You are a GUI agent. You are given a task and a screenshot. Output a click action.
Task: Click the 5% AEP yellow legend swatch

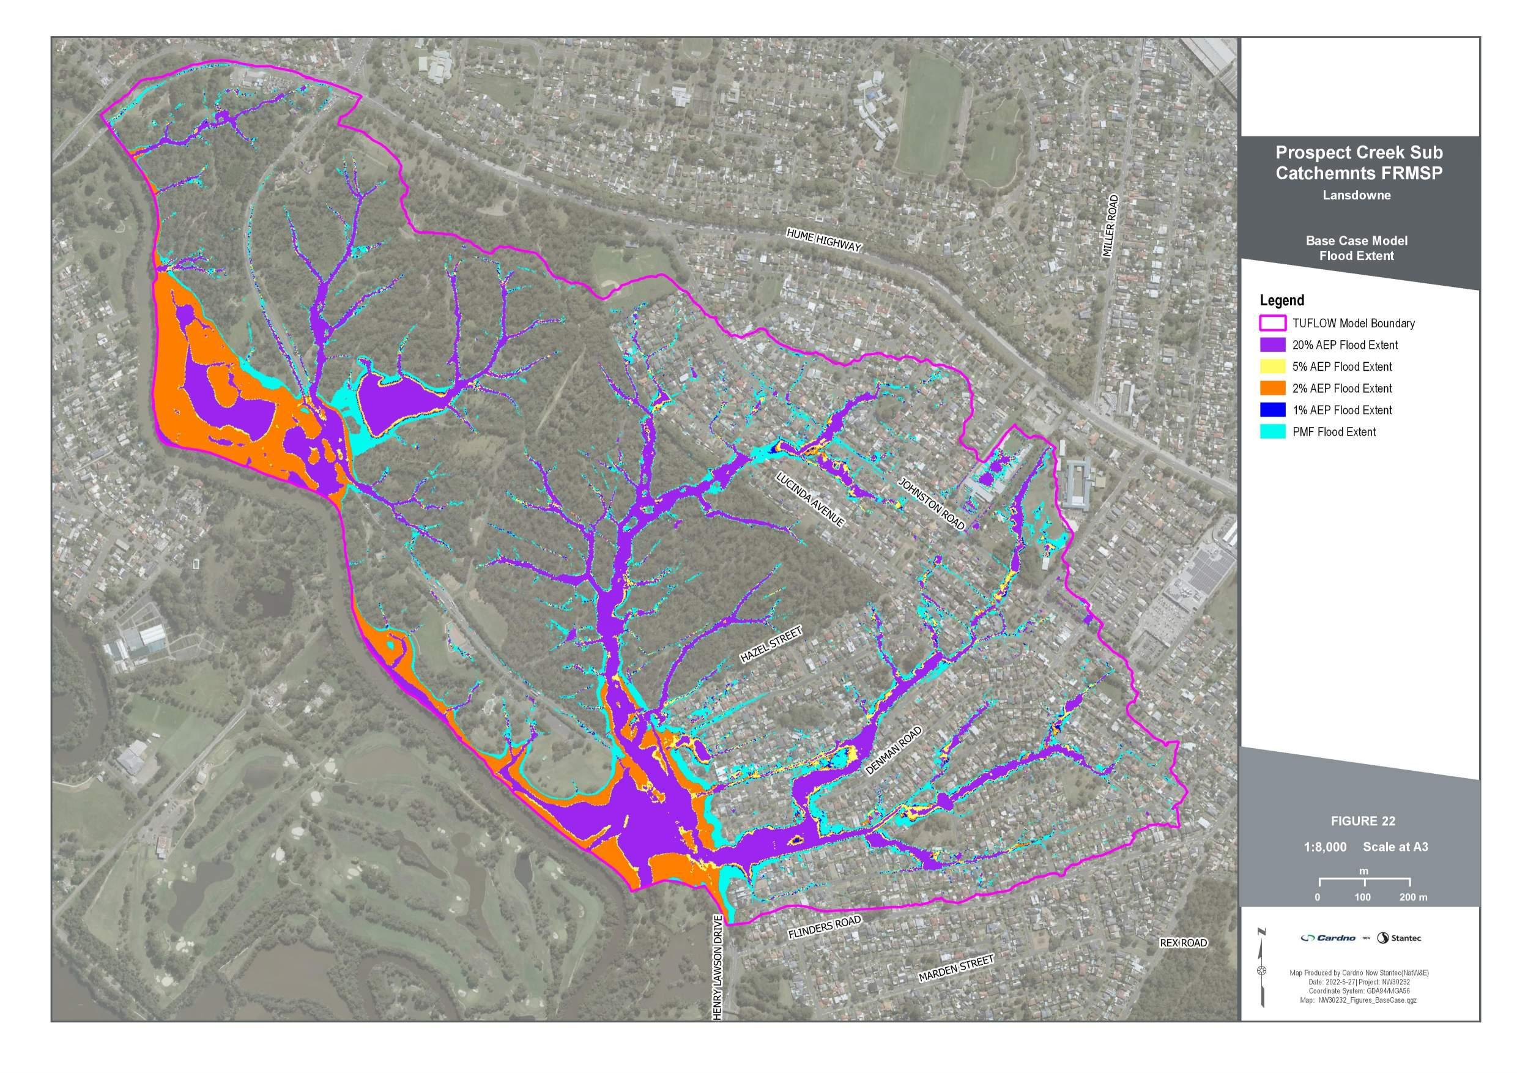click(1272, 366)
